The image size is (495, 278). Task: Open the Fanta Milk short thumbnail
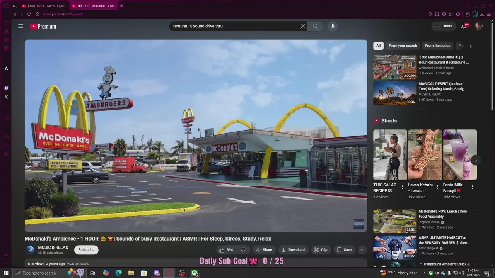(460, 155)
